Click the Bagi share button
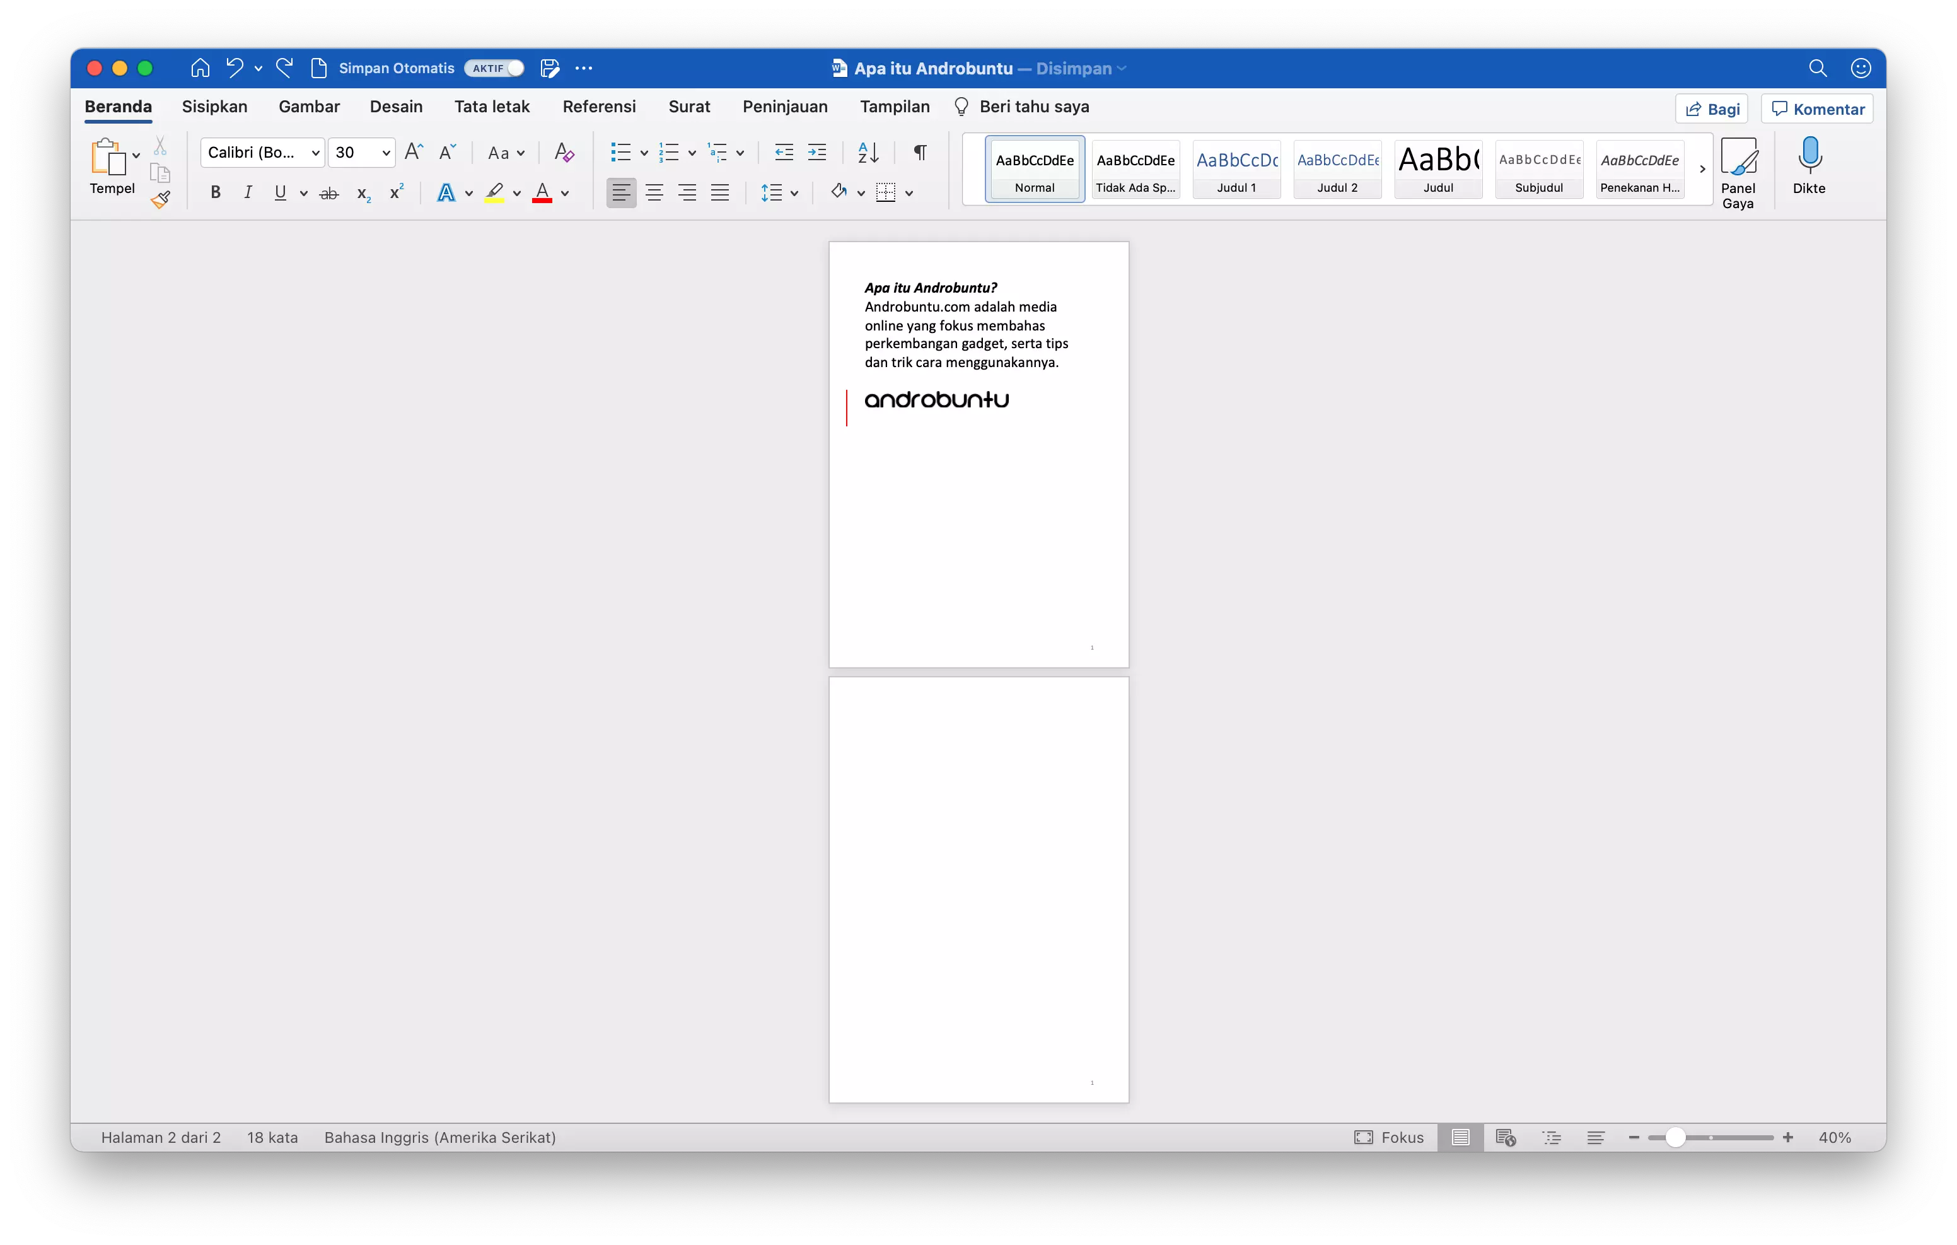Image resolution: width=1957 pixels, height=1245 pixels. tap(1712, 108)
